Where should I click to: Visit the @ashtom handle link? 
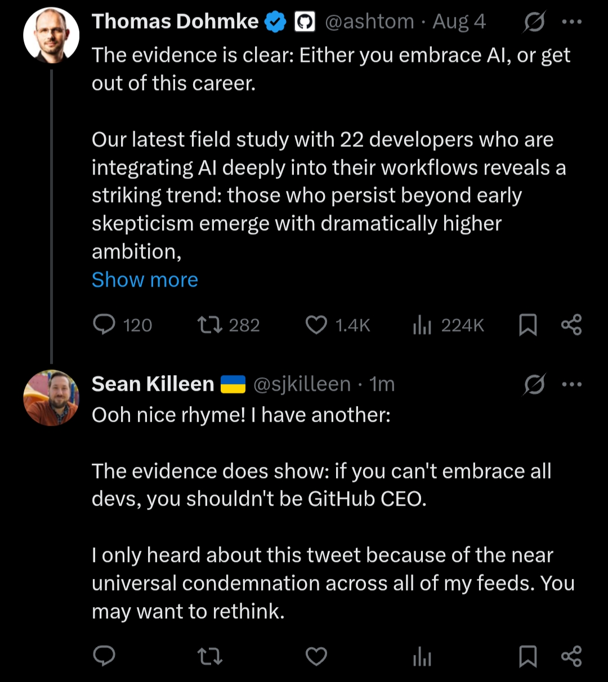click(369, 22)
